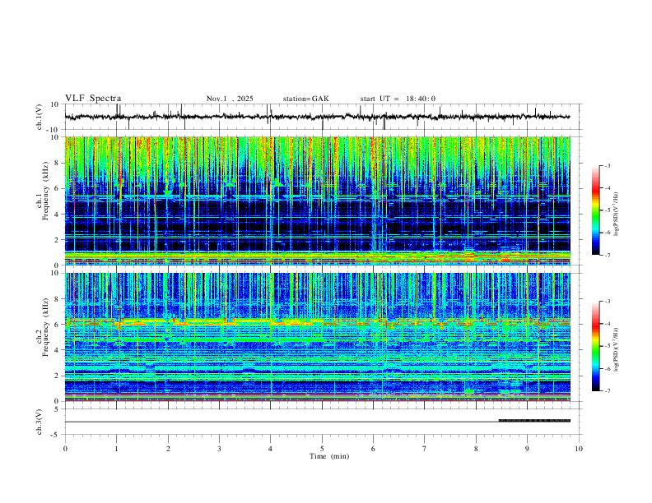Viewport: 652px width, 503px height.
Task: Click the 2 kHz tick on ch.1 frequency axis
Action: coord(57,240)
